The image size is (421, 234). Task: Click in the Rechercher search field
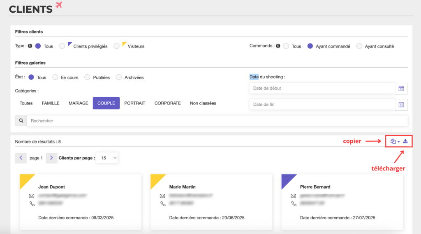point(217,121)
